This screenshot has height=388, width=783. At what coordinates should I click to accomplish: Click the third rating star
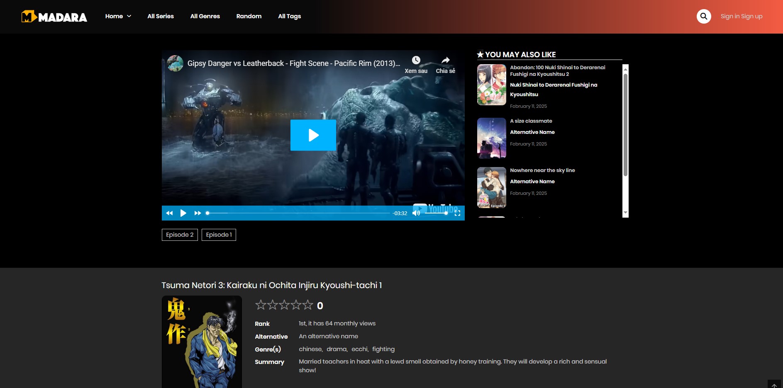[x=284, y=305]
